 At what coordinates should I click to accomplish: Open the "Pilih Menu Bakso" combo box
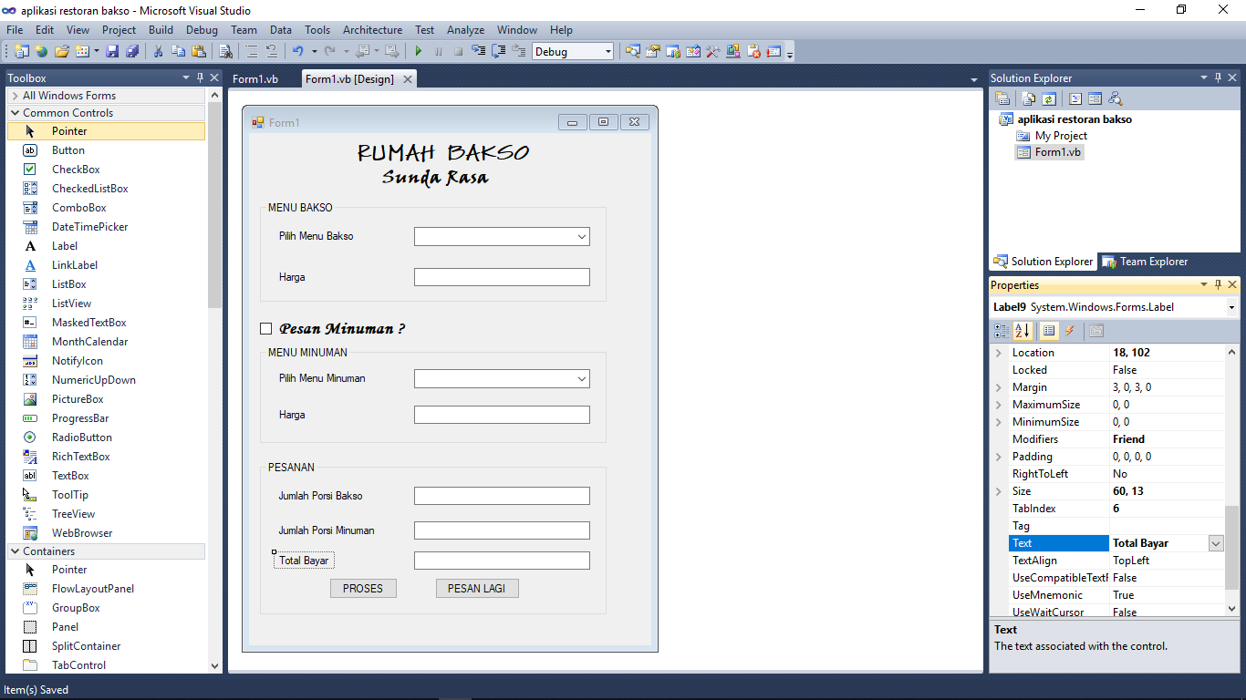(x=582, y=236)
